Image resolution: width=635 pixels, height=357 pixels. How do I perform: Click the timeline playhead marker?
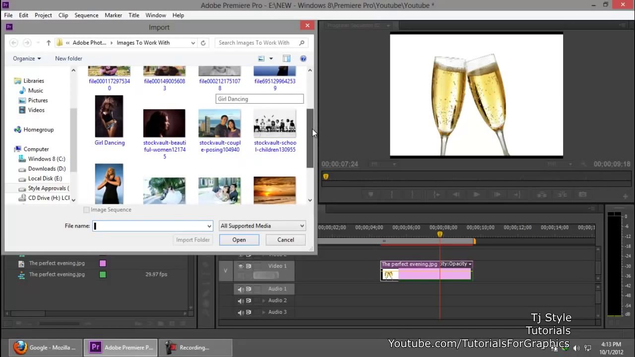tap(440, 234)
